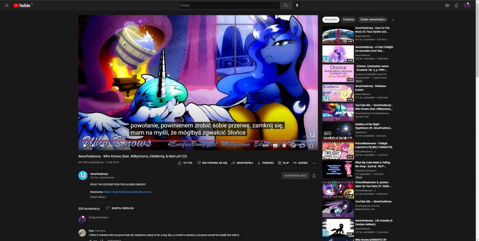
Task: Click the Subskrybujesz button
Action: tap(296, 175)
